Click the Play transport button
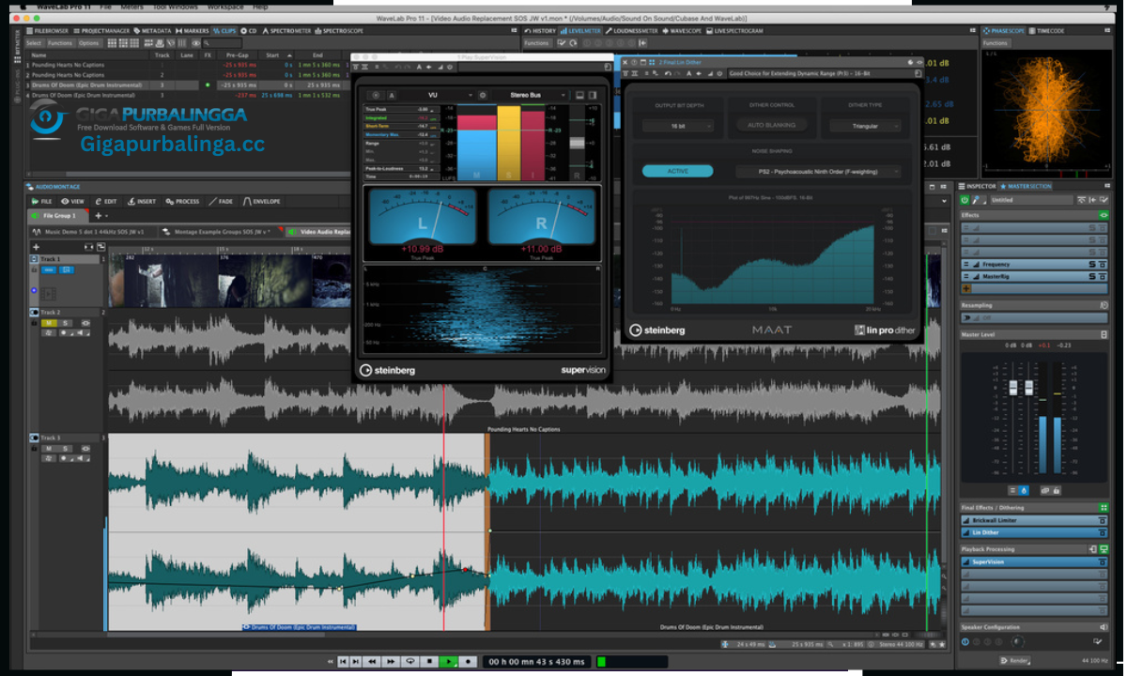Viewport: 1127px width, 676px height. click(x=449, y=662)
